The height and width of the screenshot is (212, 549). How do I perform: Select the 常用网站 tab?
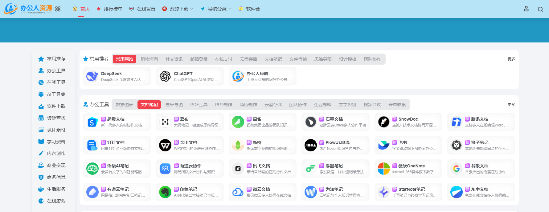coord(125,59)
